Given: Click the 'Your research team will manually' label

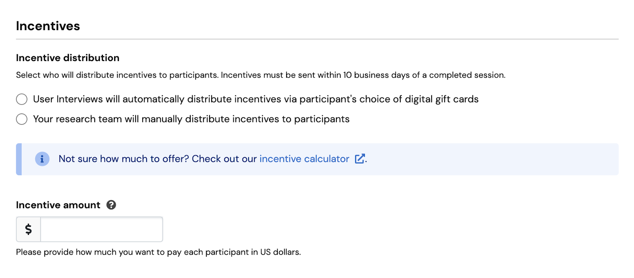Looking at the screenshot, I should pos(191,119).
